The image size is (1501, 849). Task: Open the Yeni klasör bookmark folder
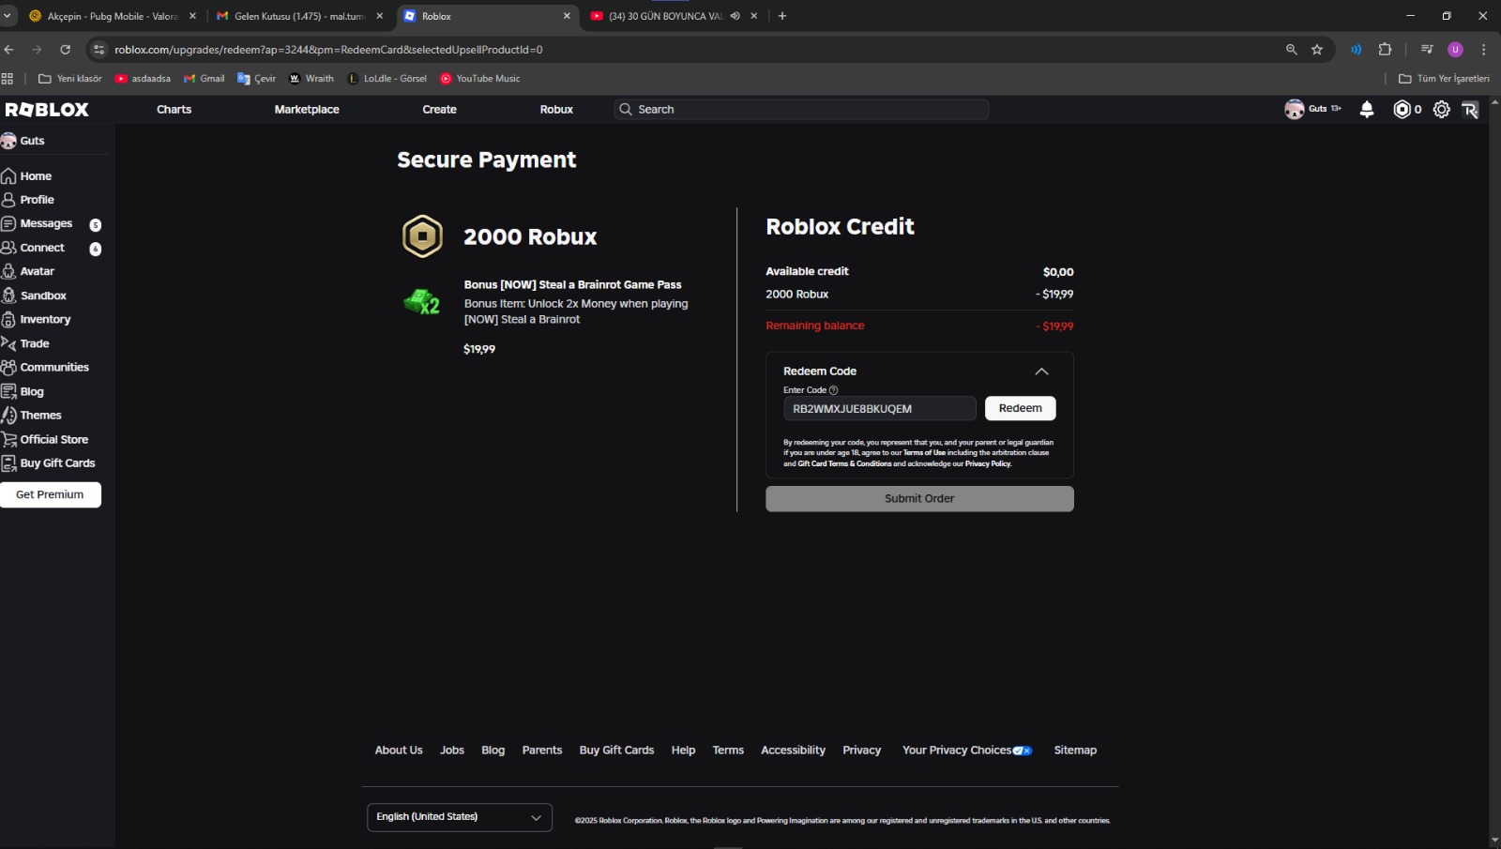69,79
